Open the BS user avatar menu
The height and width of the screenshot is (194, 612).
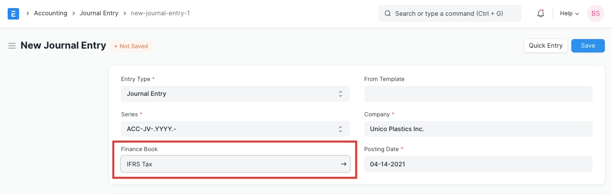(595, 13)
